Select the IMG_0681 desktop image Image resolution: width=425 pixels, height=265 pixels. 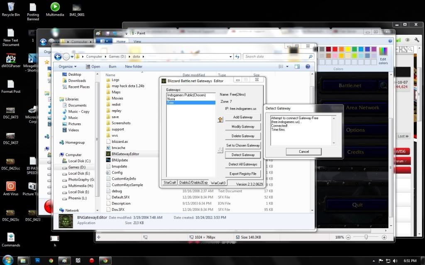tap(77, 10)
